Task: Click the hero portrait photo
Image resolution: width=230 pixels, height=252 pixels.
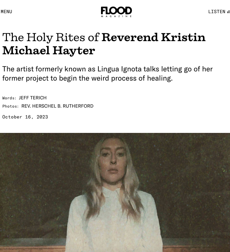Action: pyautogui.click(x=115, y=192)
